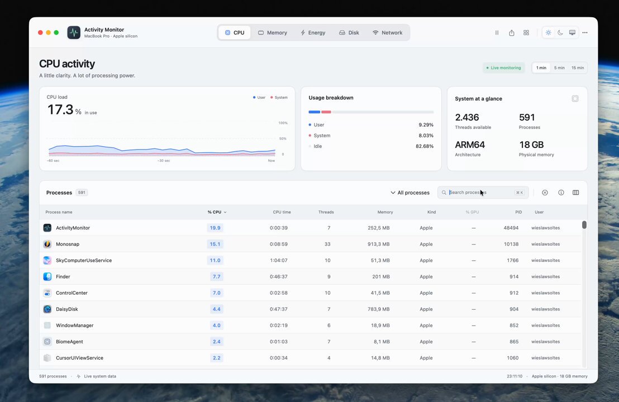
Task: Click the System legend dot in CPU load chart
Action: pyautogui.click(x=272, y=98)
